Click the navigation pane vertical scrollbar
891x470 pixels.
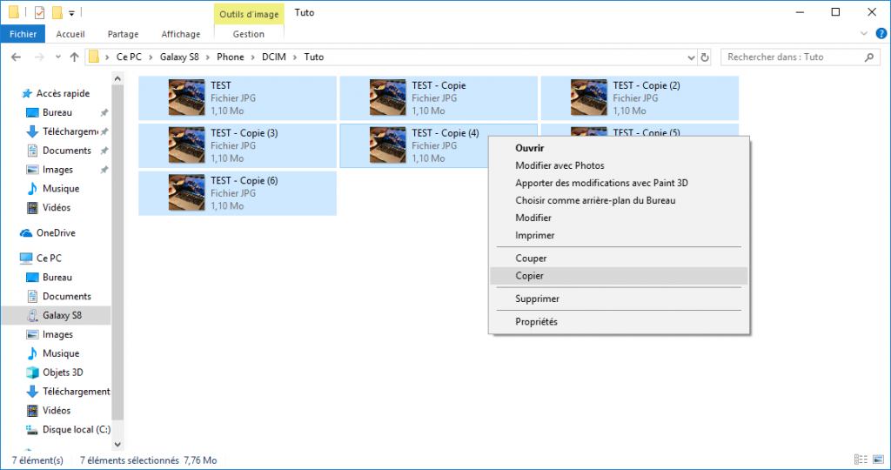(117, 261)
